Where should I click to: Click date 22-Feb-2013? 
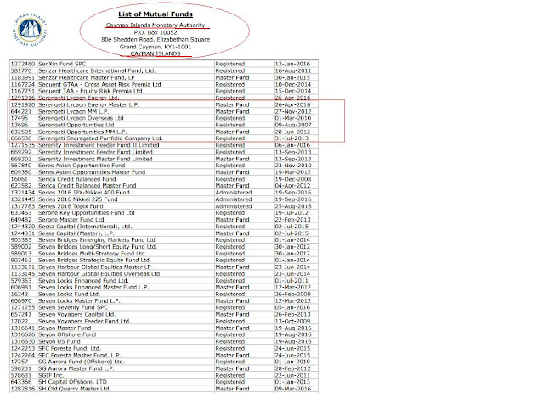tap(293, 220)
